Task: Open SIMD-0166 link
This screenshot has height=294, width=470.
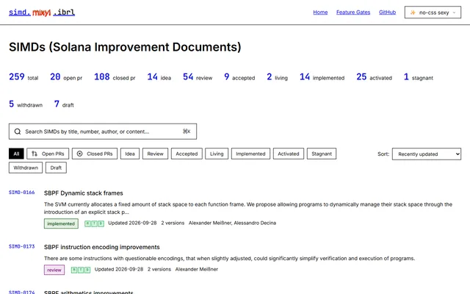Action: click(x=21, y=193)
